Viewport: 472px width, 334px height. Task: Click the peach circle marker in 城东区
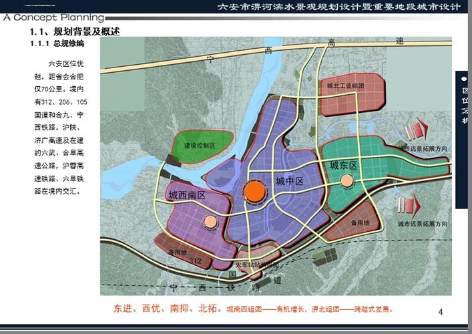[x=346, y=181]
